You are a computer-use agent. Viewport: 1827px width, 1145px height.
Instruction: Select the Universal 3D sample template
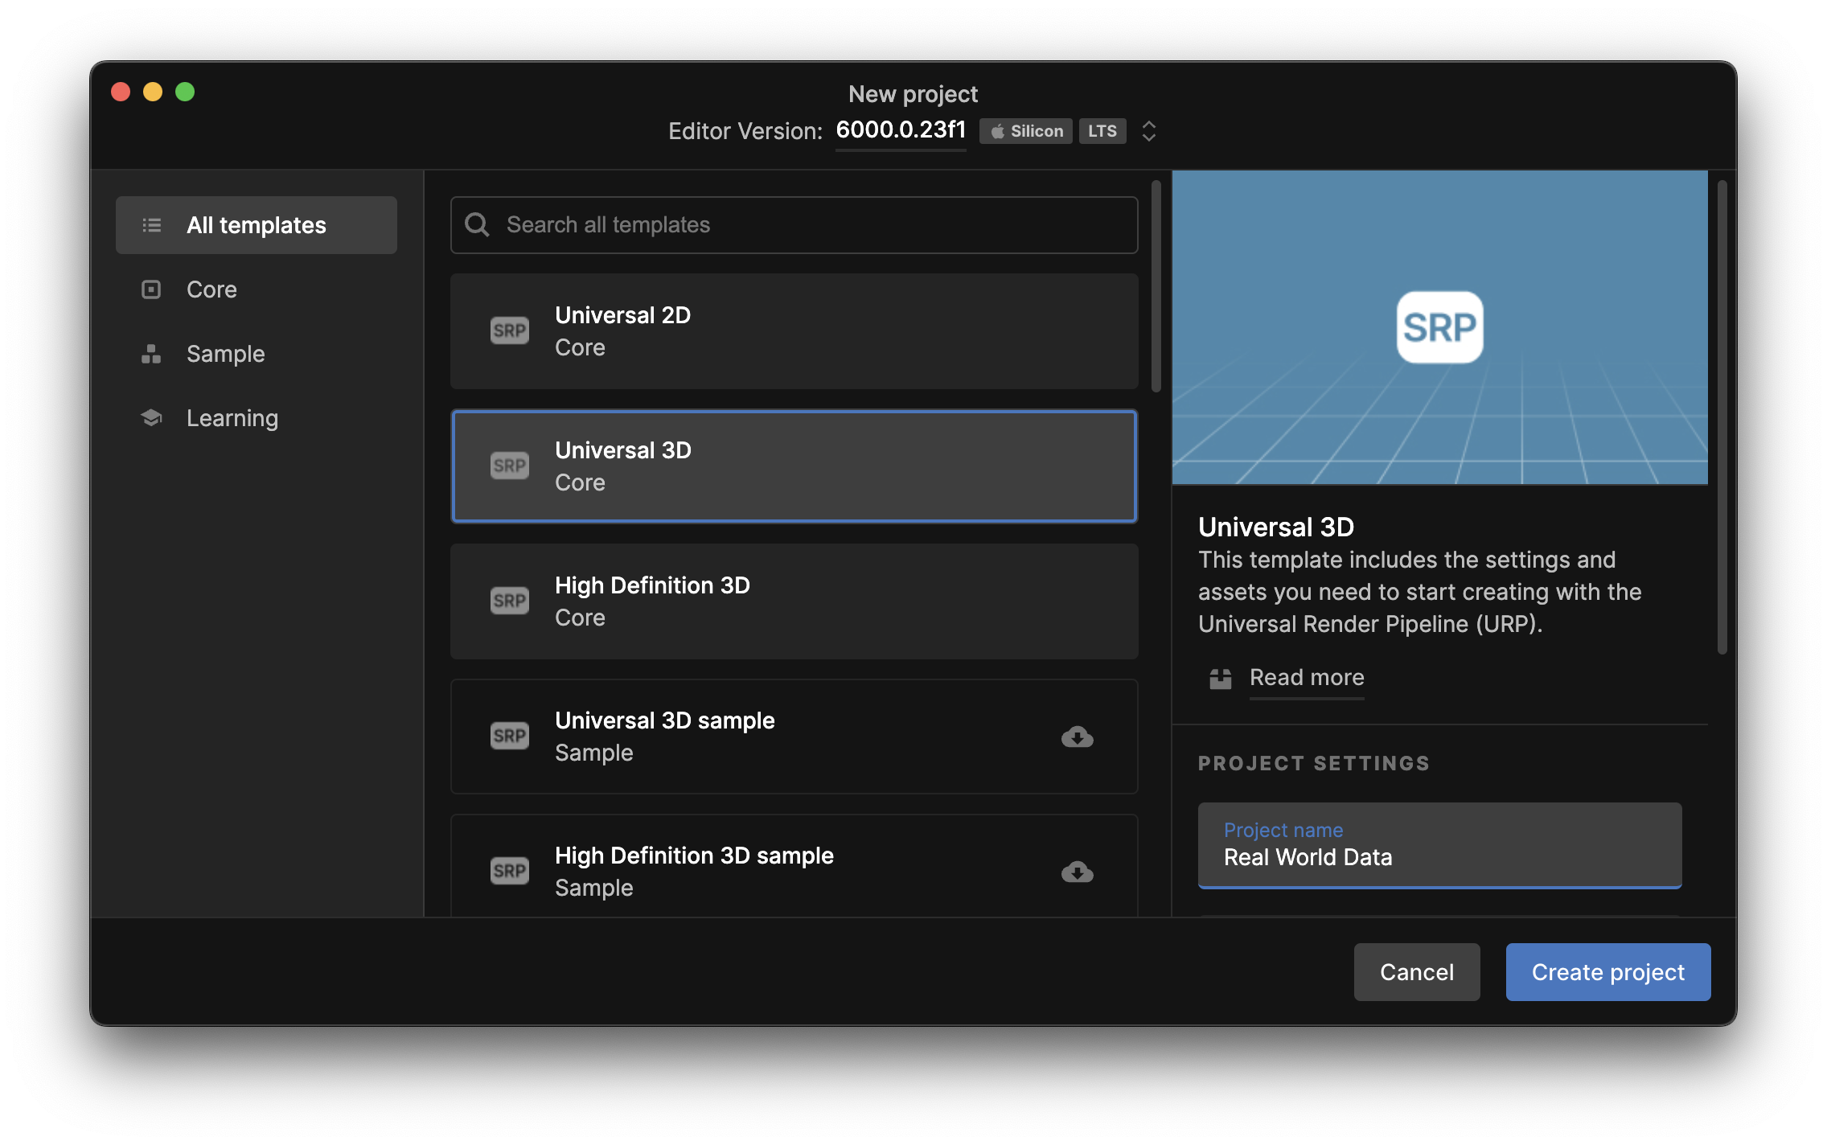coord(794,737)
